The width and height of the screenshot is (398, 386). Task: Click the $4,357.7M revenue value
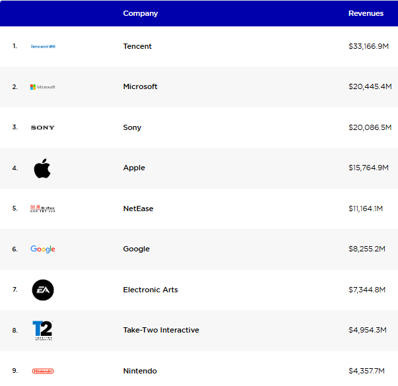(366, 371)
